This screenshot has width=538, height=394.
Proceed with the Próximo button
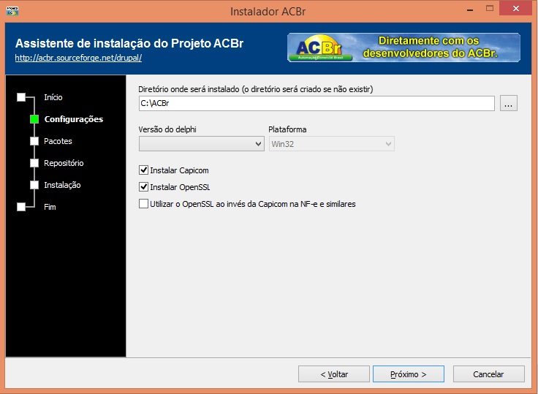coord(409,374)
